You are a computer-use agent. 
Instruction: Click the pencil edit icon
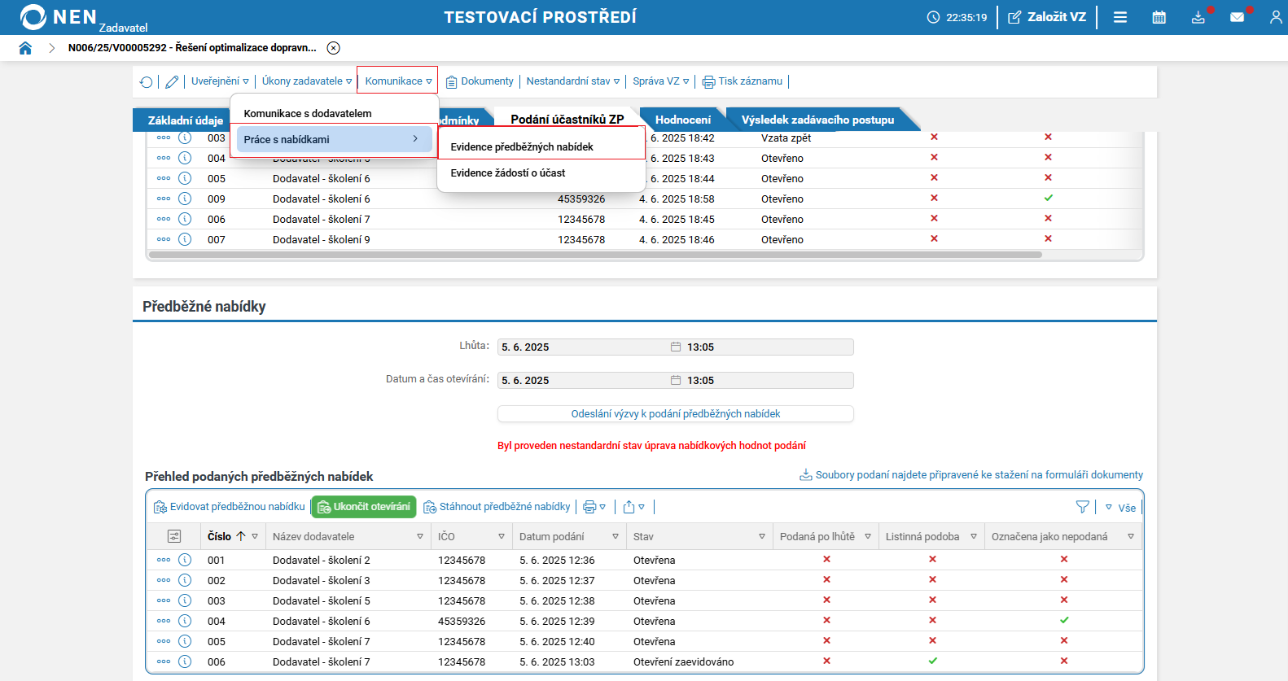[172, 81]
